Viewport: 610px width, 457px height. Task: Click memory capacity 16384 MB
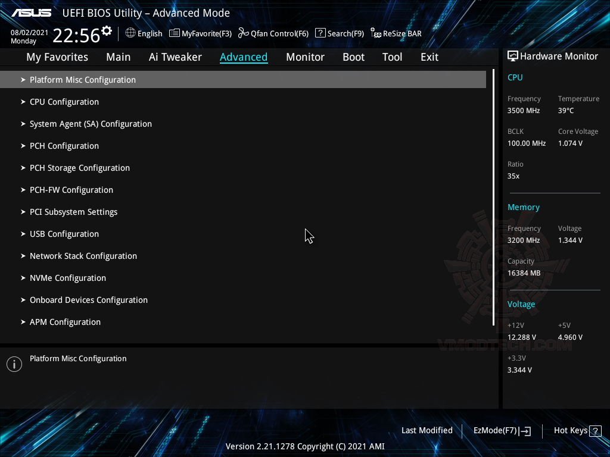point(524,273)
